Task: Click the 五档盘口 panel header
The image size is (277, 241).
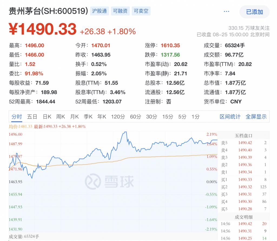Action: pyautogui.click(x=244, y=135)
